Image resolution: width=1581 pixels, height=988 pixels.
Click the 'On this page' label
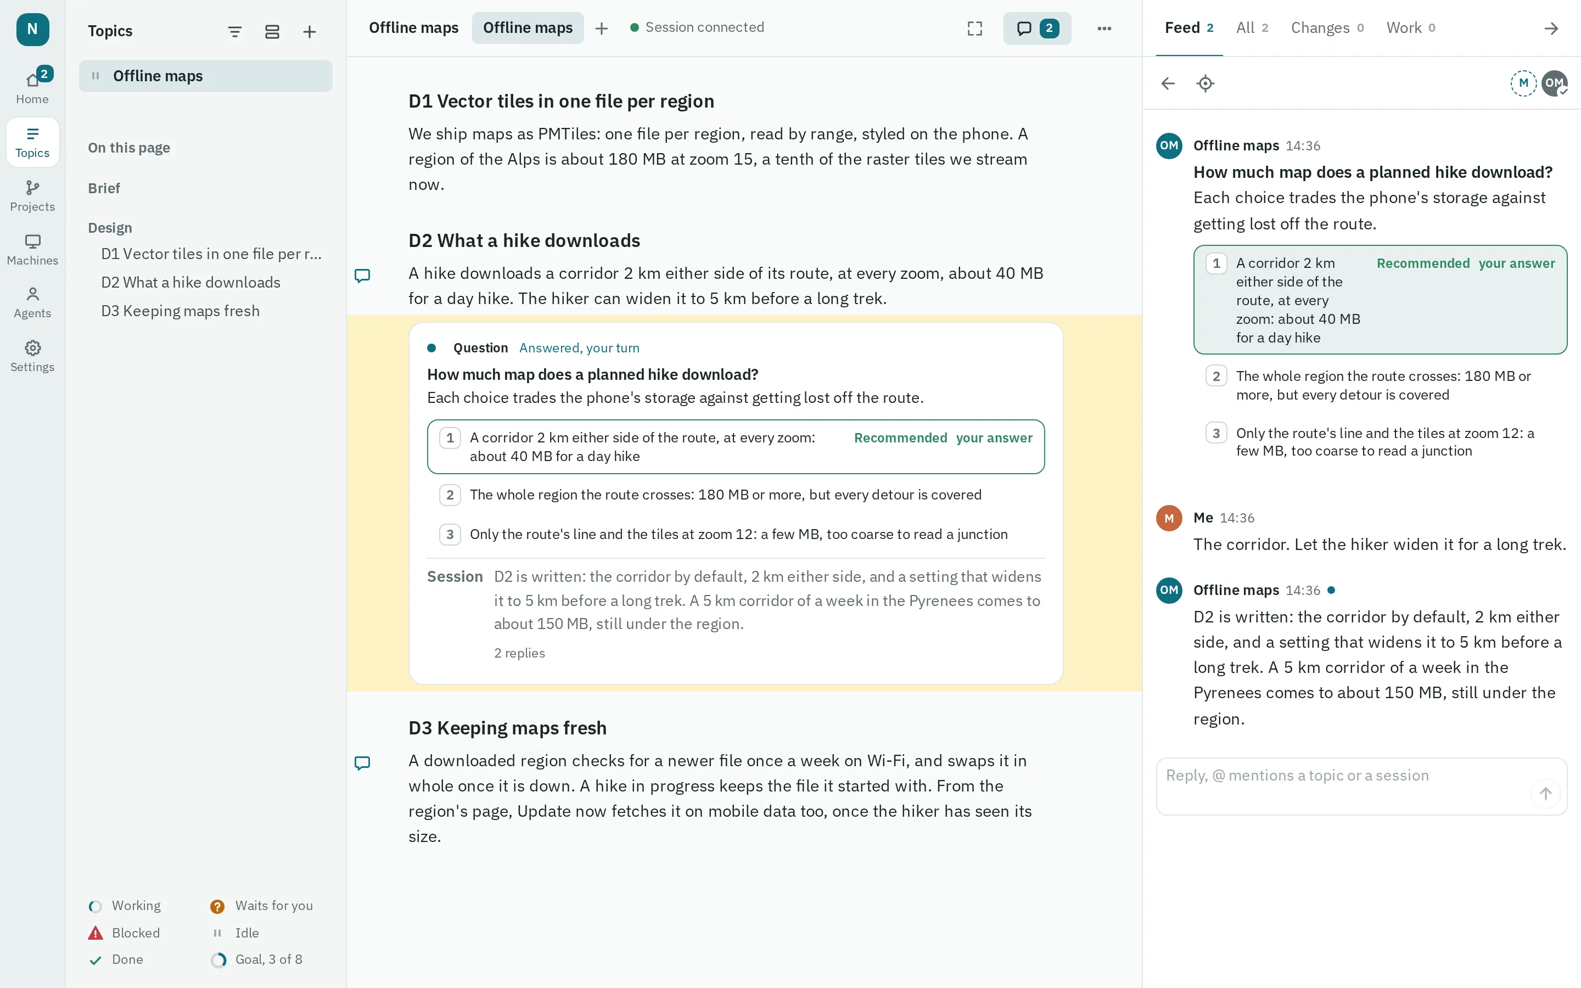pyautogui.click(x=128, y=147)
